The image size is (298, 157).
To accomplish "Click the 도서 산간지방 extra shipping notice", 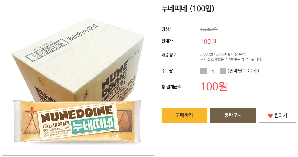I will (231, 59).
